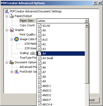
Task: Click the Paper/Output label
Action: click(23, 16)
